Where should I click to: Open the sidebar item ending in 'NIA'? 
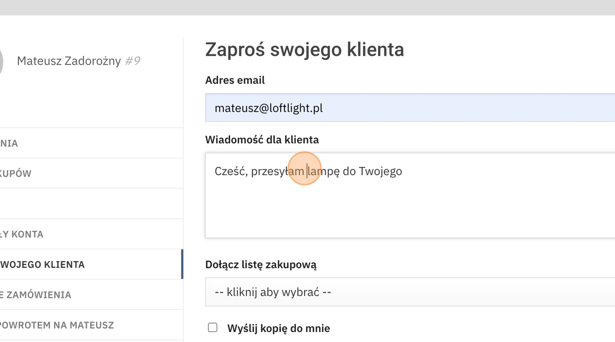(x=9, y=143)
